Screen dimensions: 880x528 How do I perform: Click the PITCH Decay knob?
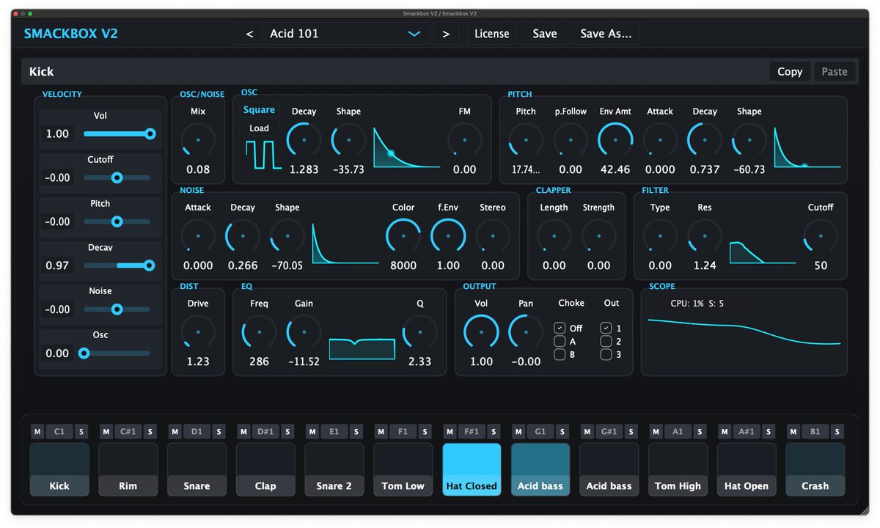tap(705, 139)
